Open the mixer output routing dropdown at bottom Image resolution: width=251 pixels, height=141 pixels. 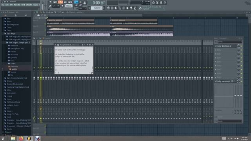tap(230, 121)
